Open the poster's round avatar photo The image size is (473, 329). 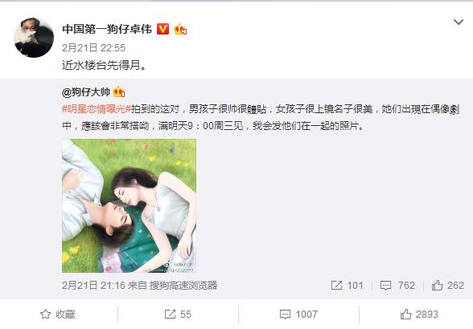point(34,38)
